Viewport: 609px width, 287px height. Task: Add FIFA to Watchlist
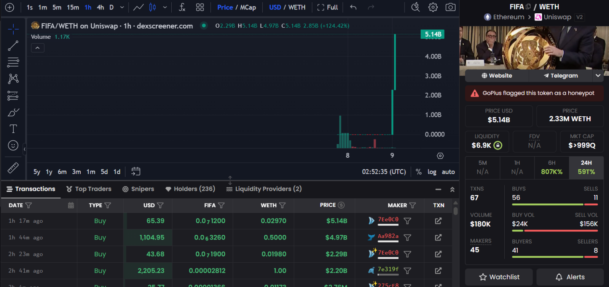499,277
